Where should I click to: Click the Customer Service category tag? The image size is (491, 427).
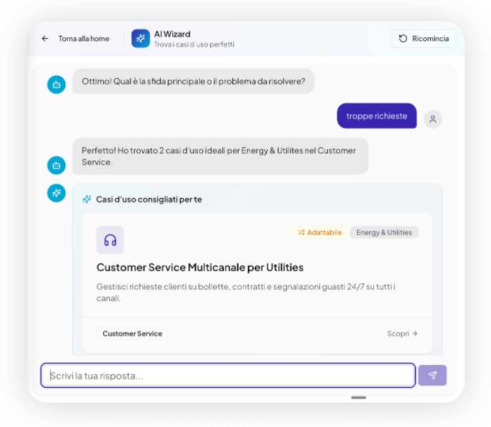(132, 333)
